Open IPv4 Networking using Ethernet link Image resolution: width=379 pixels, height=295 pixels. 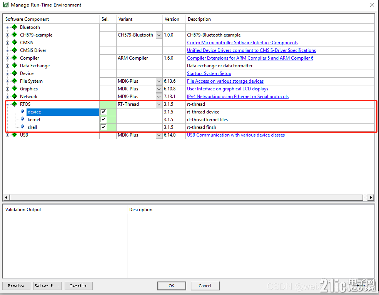(238, 97)
